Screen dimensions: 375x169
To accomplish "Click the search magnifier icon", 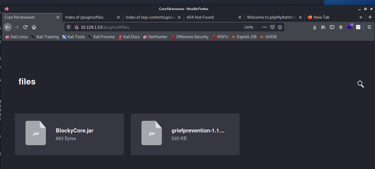I will click(360, 84).
